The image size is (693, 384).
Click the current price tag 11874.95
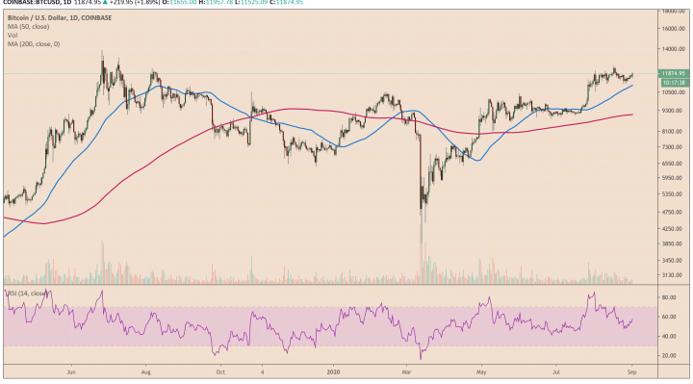674,74
